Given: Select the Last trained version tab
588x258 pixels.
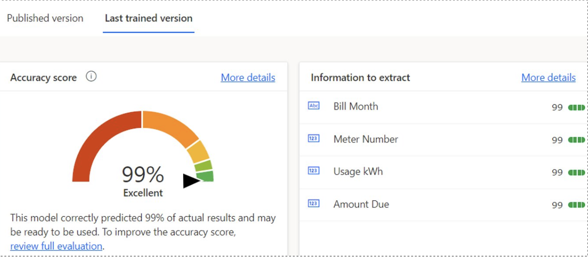Looking at the screenshot, I should coord(148,18).
